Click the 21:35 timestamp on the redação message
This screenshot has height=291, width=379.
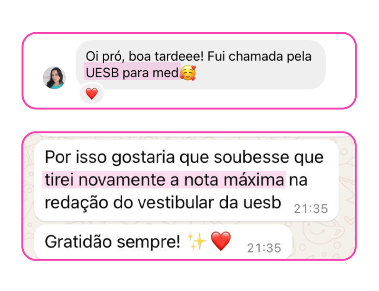pyautogui.click(x=311, y=209)
